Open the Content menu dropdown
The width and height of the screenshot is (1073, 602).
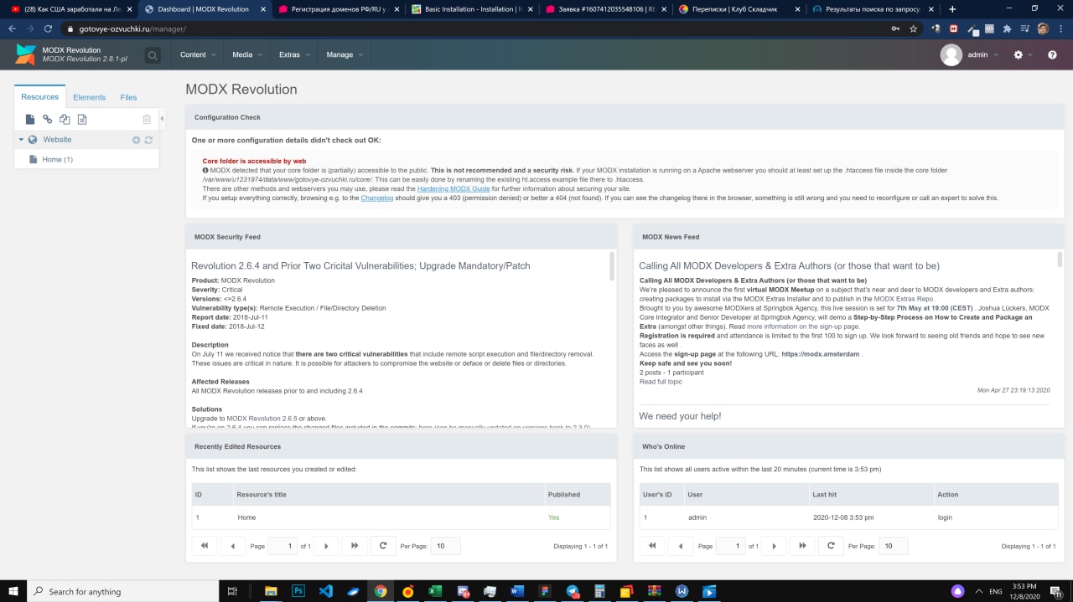click(198, 54)
